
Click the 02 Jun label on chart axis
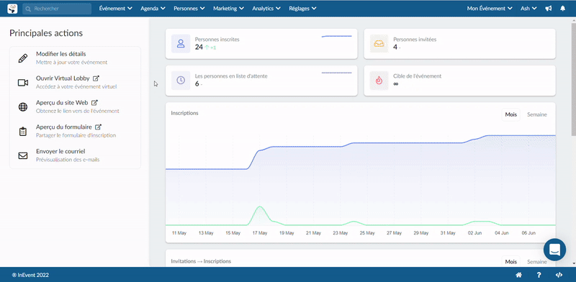click(475, 233)
